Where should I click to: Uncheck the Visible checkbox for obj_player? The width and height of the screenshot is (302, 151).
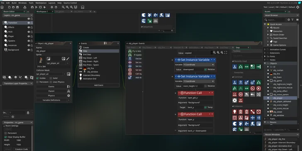tap(37, 78)
